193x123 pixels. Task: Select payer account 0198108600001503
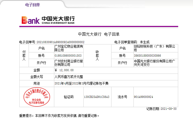(68, 56)
